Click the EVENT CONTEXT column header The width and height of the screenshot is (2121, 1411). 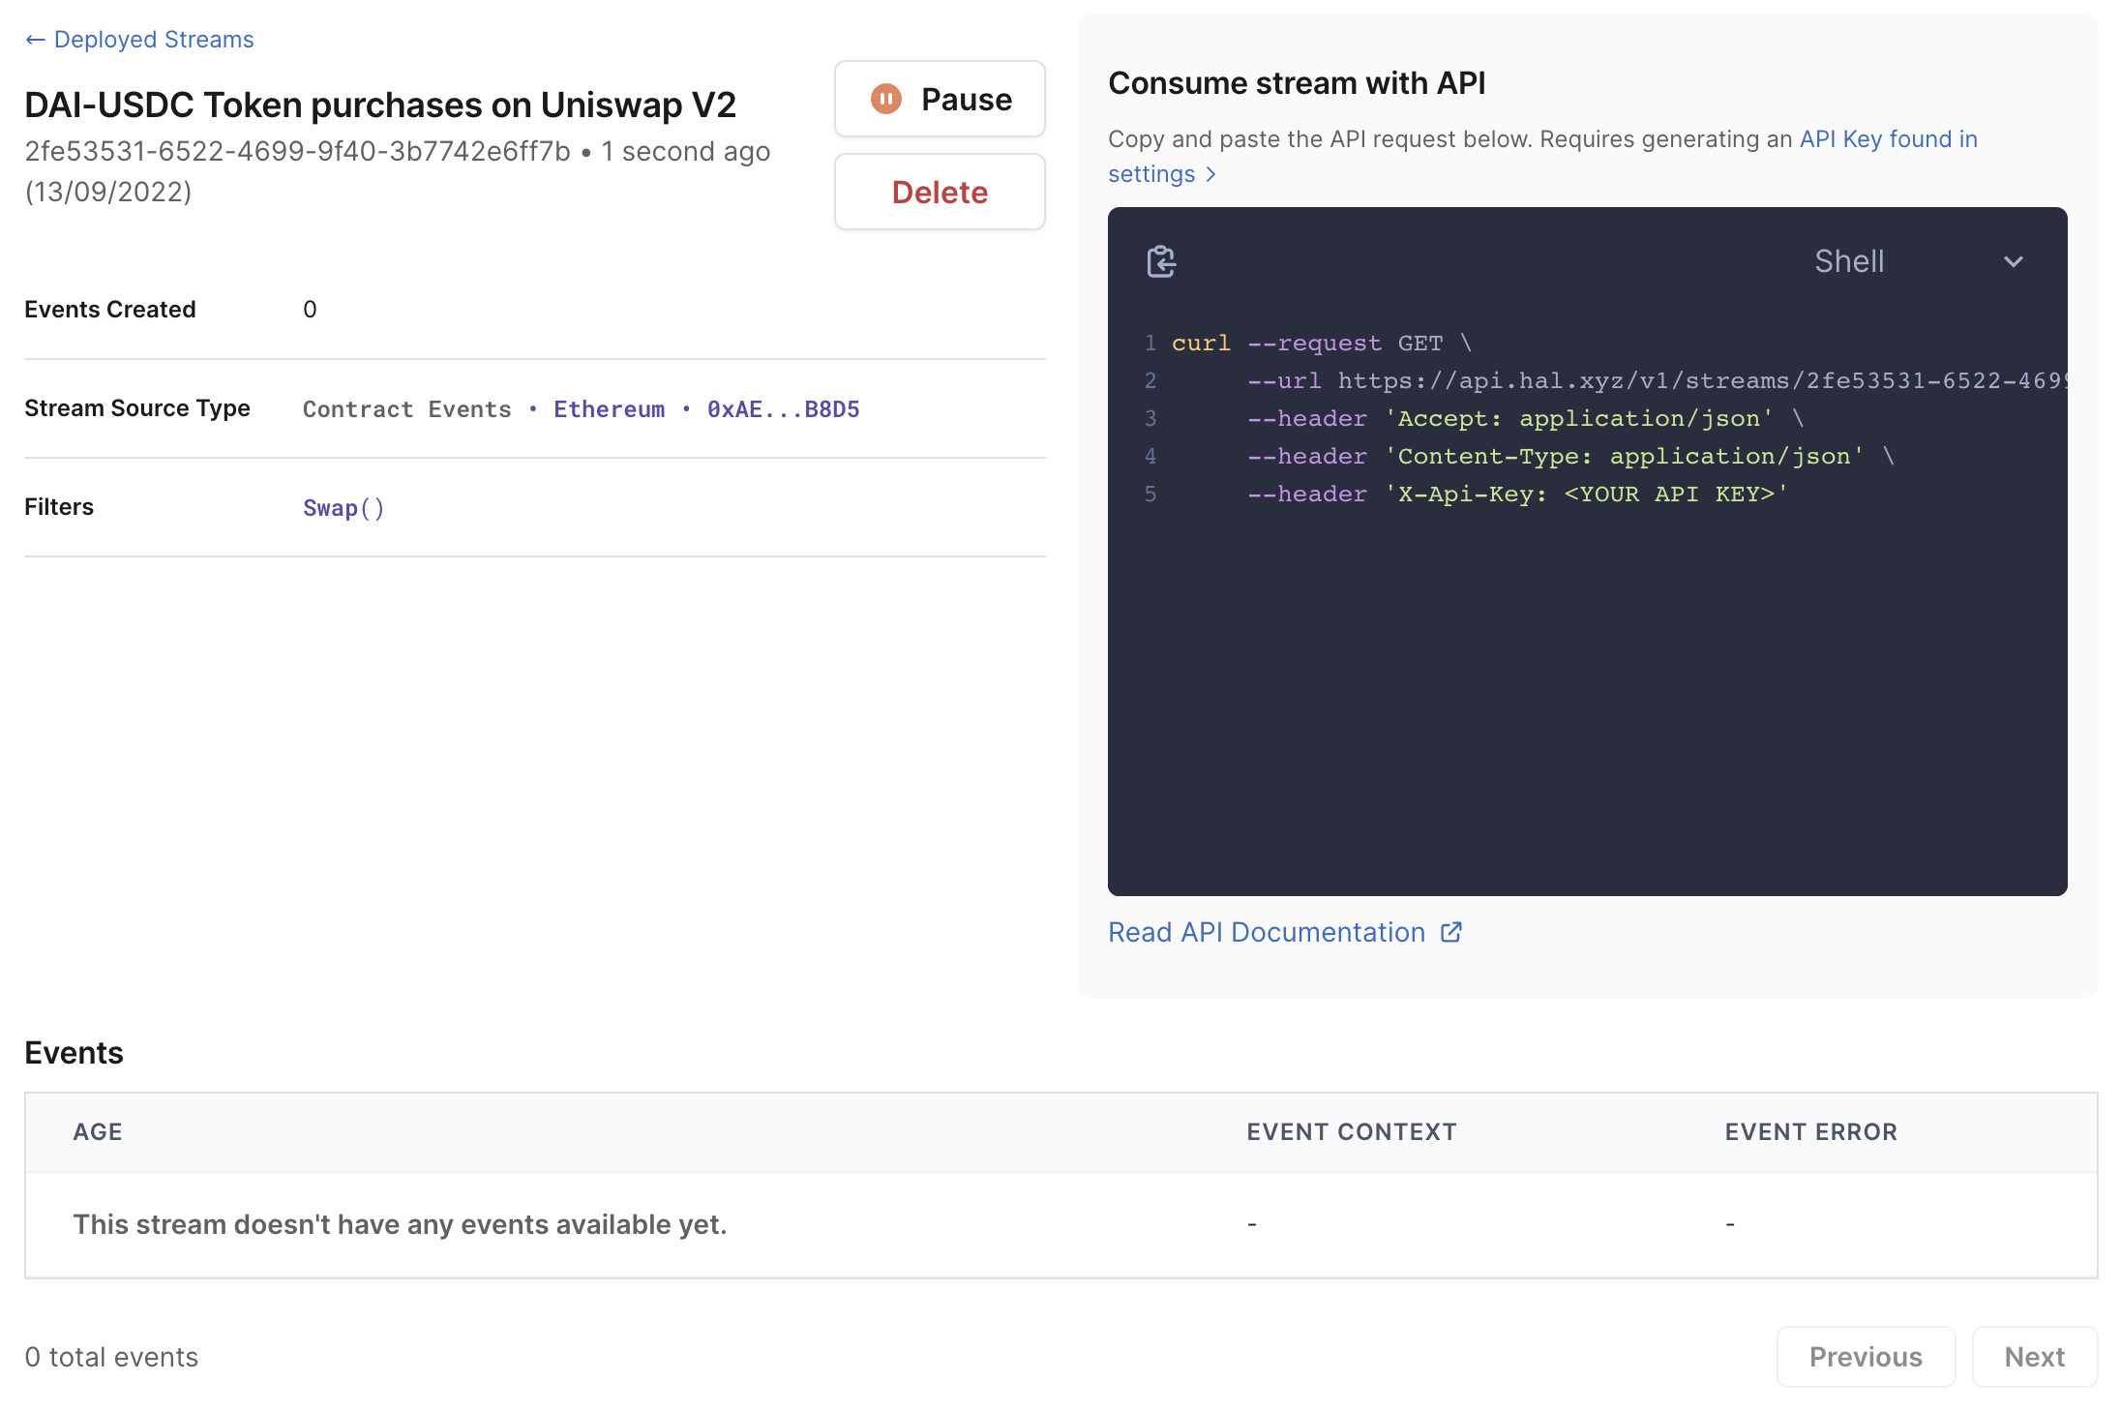[x=1351, y=1131]
